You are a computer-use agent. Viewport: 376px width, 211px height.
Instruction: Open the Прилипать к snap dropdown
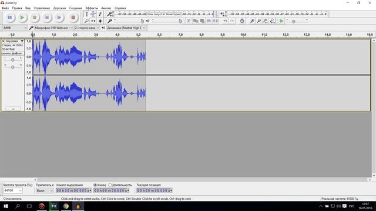tap(45, 190)
